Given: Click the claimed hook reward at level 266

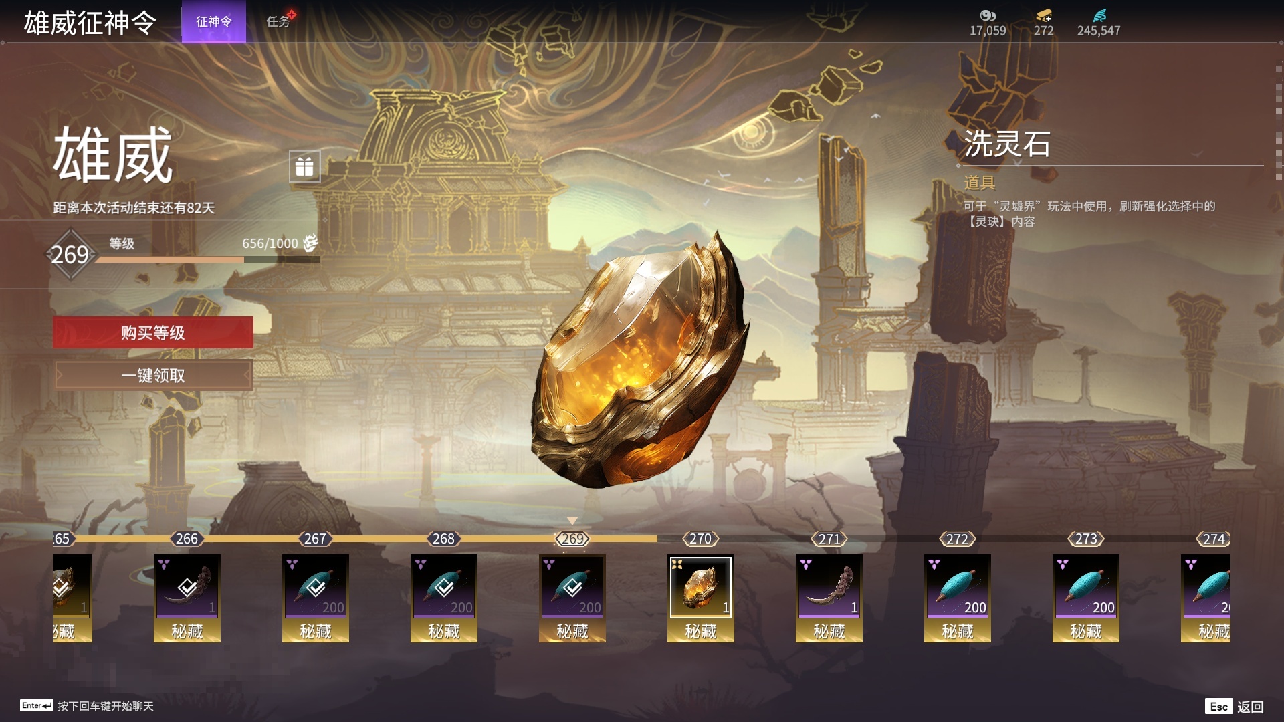Looking at the screenshot, I should pos(187,586).
